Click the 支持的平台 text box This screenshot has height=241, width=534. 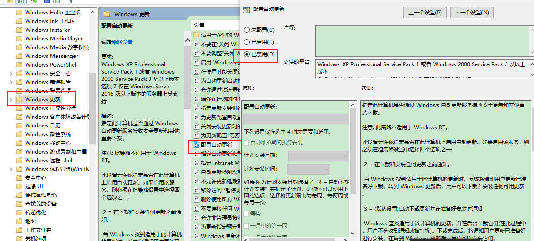tap(422, 69)
